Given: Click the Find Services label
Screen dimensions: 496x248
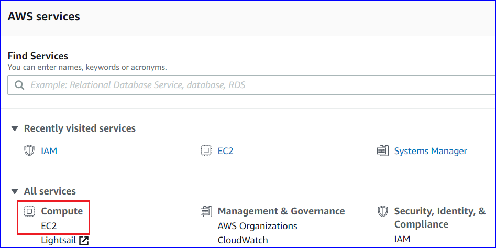Looking at the screenshot, I should 38,56.
